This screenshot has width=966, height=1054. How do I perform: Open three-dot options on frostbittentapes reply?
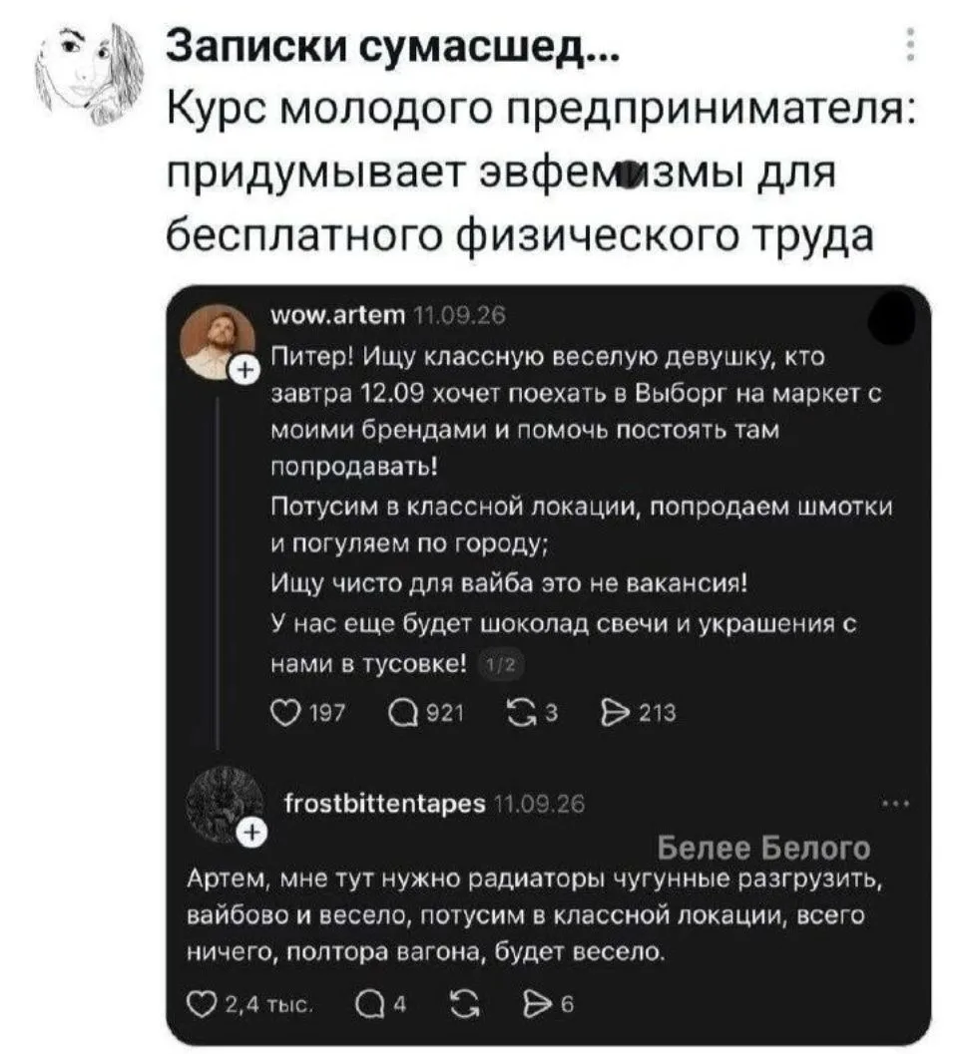coord(896,804)
